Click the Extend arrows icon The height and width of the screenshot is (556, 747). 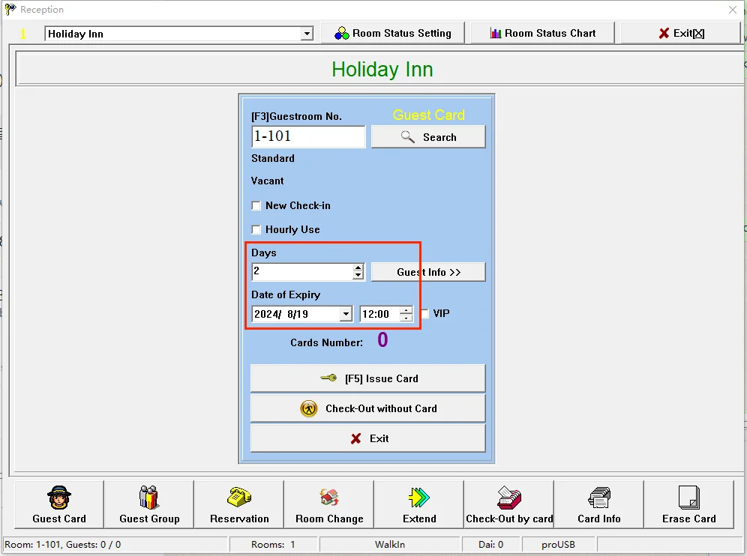pos(419,498)
